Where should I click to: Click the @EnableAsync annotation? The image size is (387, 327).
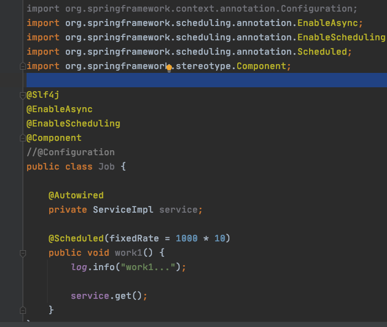coord(60,109)
